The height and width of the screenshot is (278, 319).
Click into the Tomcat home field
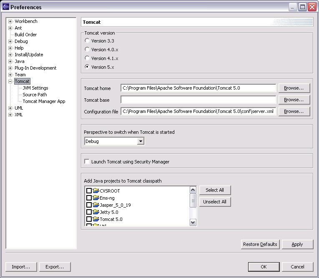(x=198, y=88)
